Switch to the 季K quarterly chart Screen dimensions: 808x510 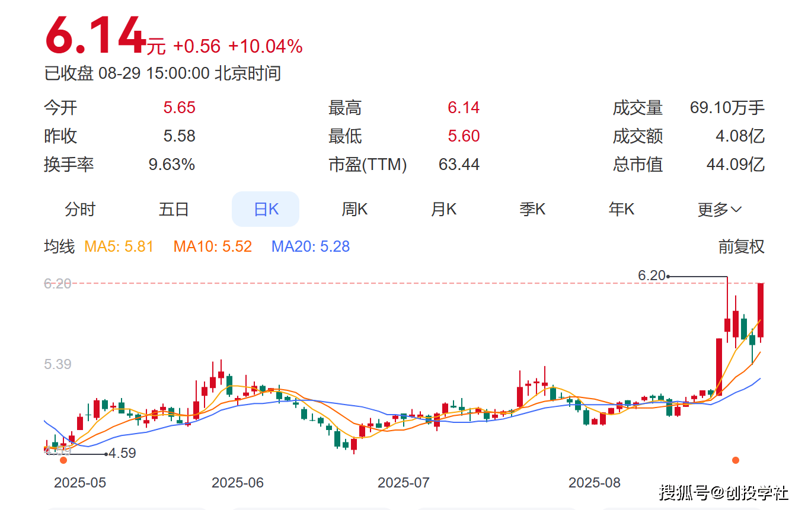[532, 209]
